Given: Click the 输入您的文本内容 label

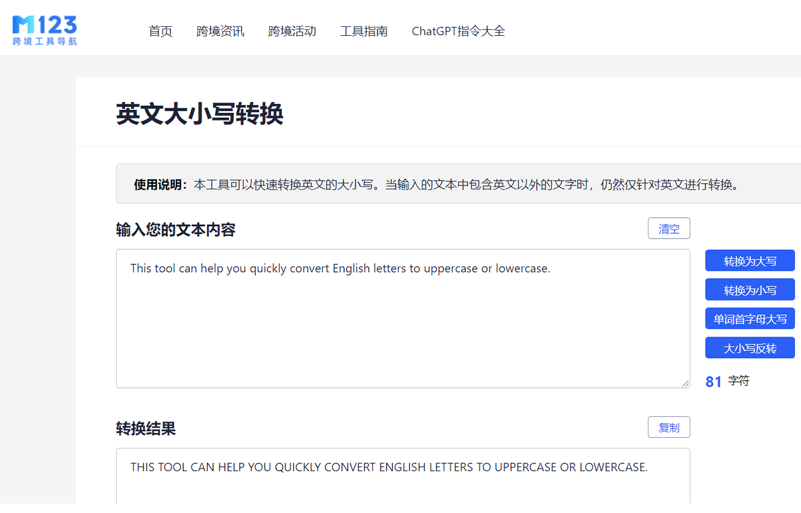Looking at the screenshot, I should 176,230.
